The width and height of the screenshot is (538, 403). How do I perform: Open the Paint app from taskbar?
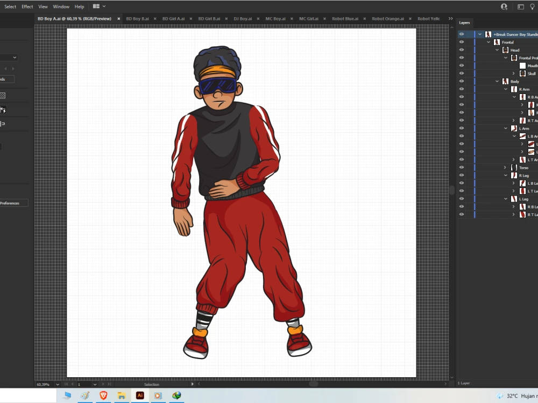[85, 395]
